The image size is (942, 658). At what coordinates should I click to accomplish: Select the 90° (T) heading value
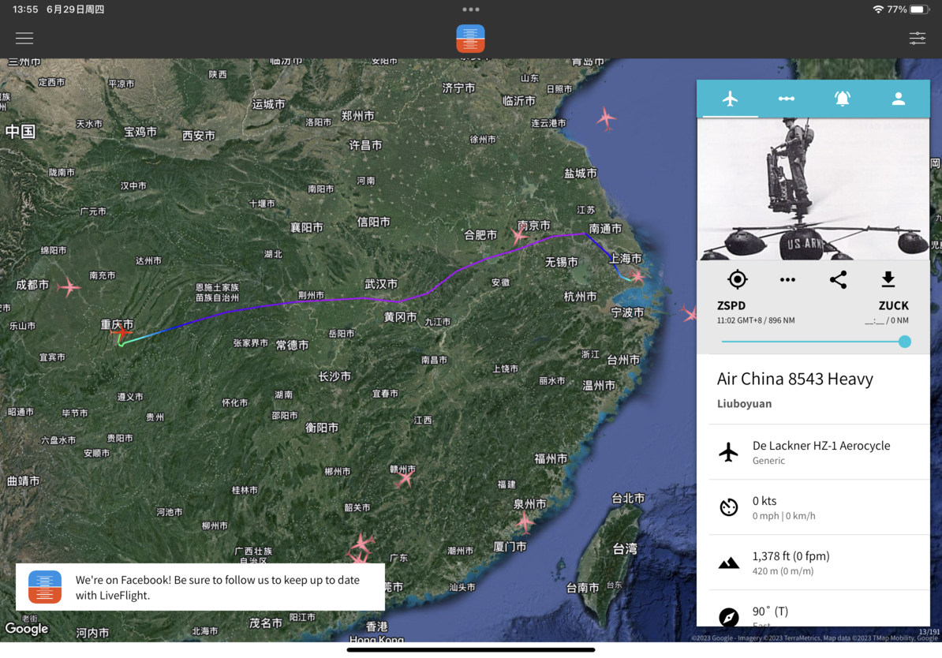770,611
